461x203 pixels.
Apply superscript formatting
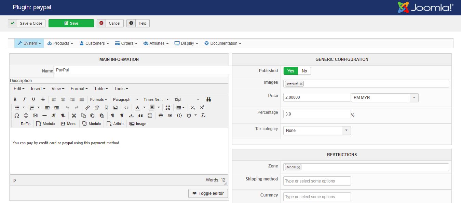click(202, 108)
